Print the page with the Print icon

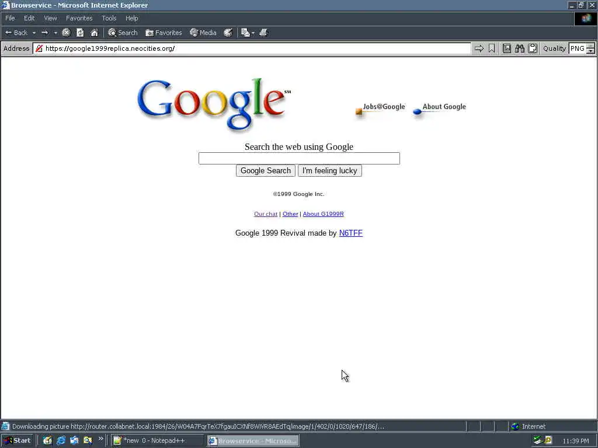tap(263, 33)
